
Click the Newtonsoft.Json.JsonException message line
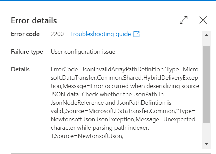coord(123,119)
